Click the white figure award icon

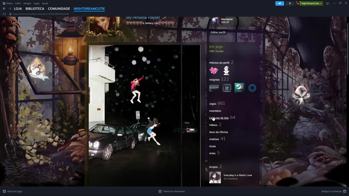click(x=226, y=71)
